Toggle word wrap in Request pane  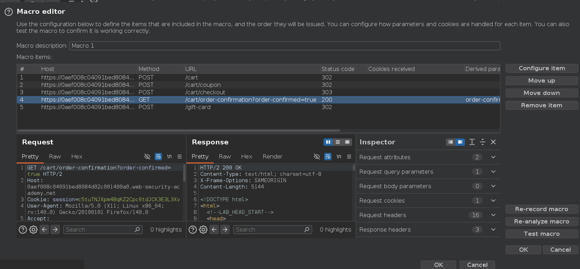click(158, 156)
